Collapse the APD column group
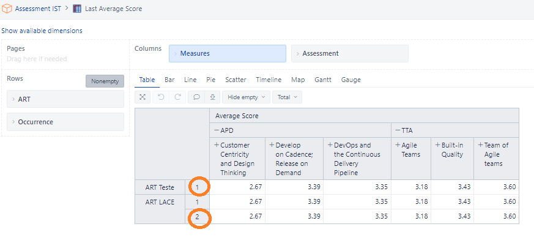 (217, 130)
